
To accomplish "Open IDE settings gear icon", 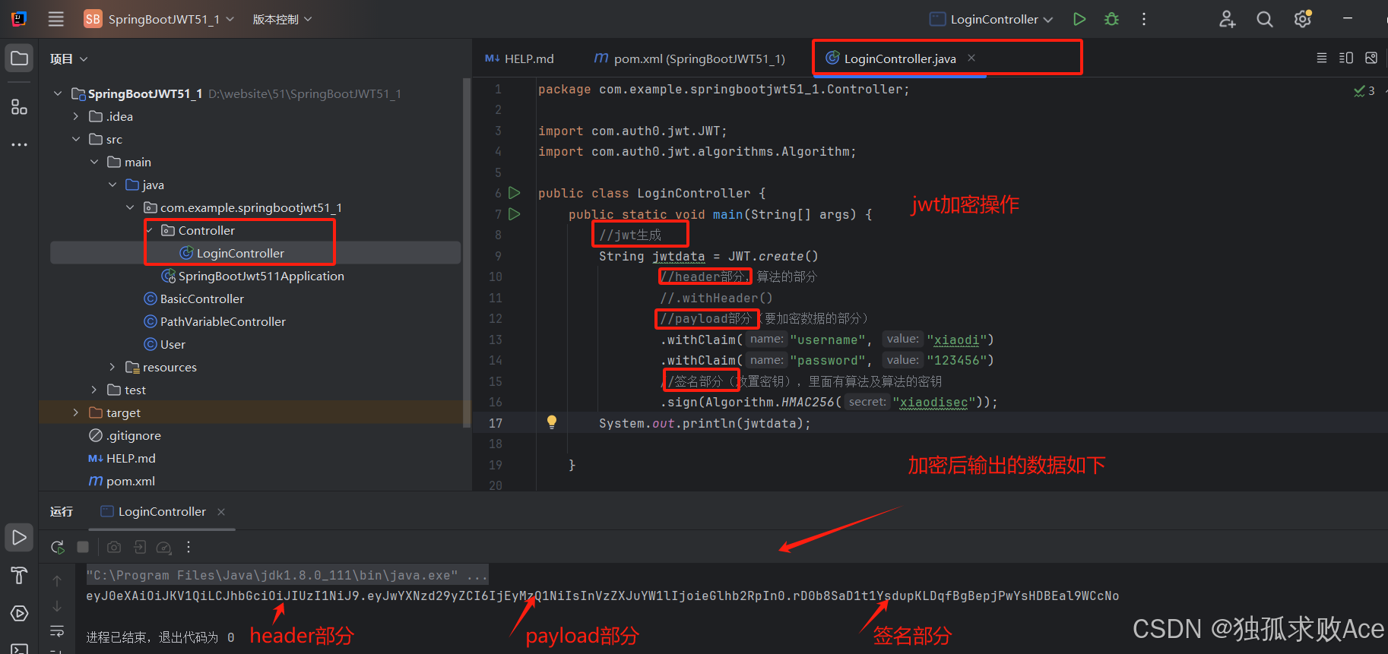I will [x=1303, y=19].
